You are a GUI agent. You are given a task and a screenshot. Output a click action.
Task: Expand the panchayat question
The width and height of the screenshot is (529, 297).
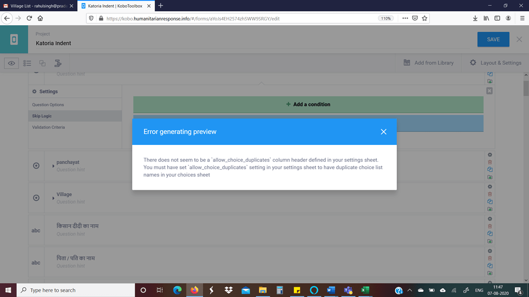54,166
